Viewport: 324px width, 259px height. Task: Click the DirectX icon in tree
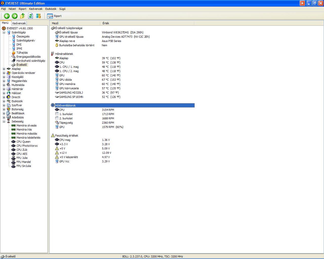pyautogui.click(x=9, y=97)
